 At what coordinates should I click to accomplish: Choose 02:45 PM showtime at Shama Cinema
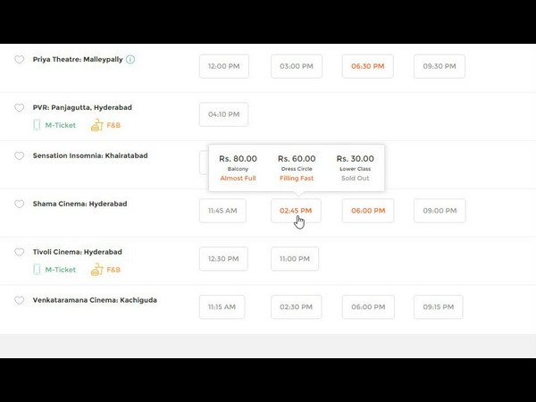296,211
